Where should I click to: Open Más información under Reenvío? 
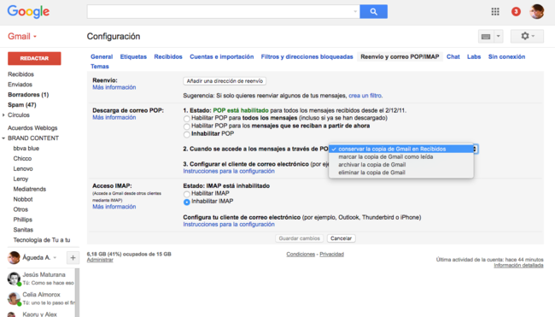coord(114,87)
